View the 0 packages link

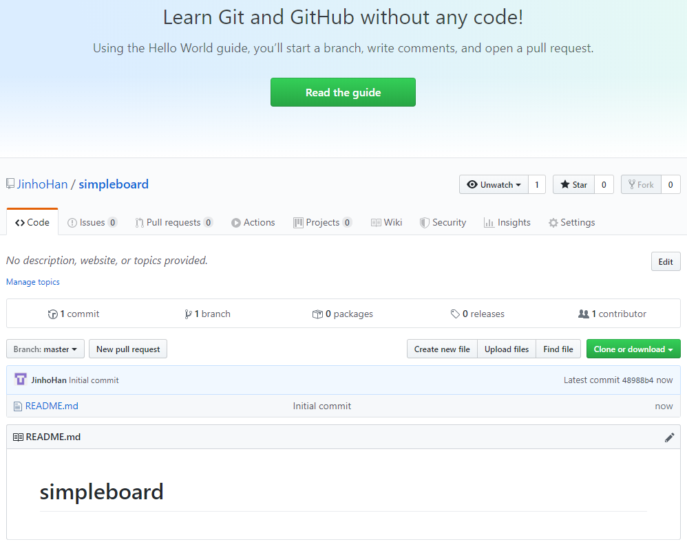(343, 314)
